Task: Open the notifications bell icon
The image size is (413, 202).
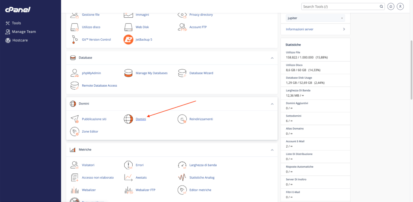Action: [x=391, y=6]
